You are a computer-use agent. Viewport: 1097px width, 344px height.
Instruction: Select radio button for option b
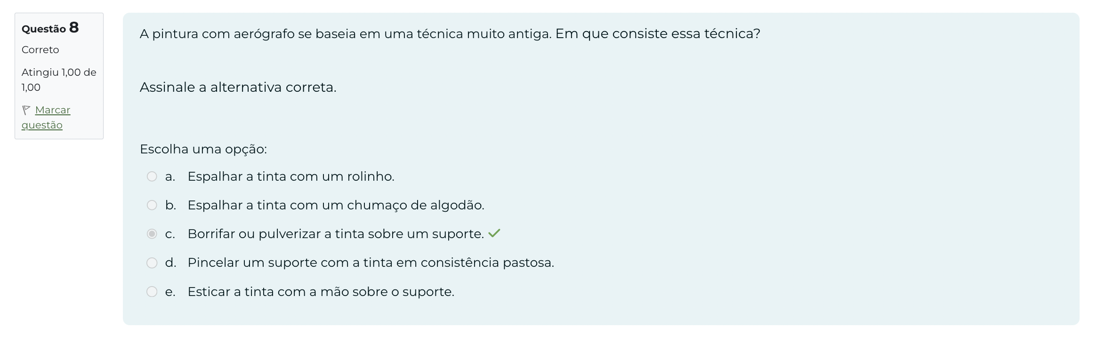coord(152,205)
